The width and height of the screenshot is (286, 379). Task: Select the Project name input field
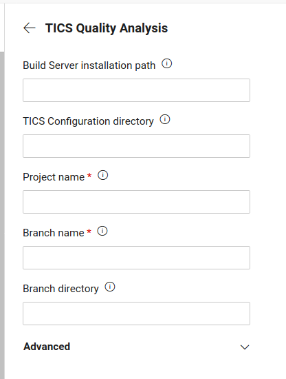137,202
